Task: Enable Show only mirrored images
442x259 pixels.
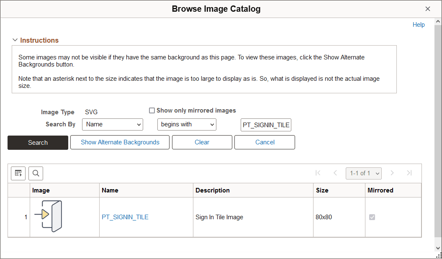Action: pos(152,110)
